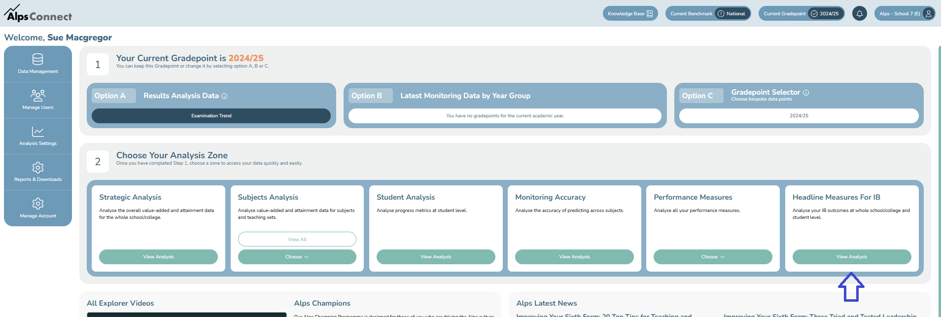Click View Analysis for Strategic Analysis

pos(158,257)
